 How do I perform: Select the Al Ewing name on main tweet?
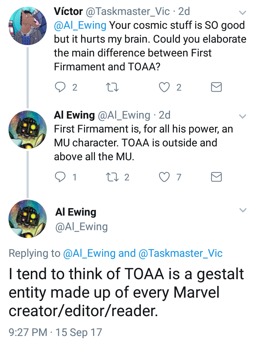pos(76,212)
